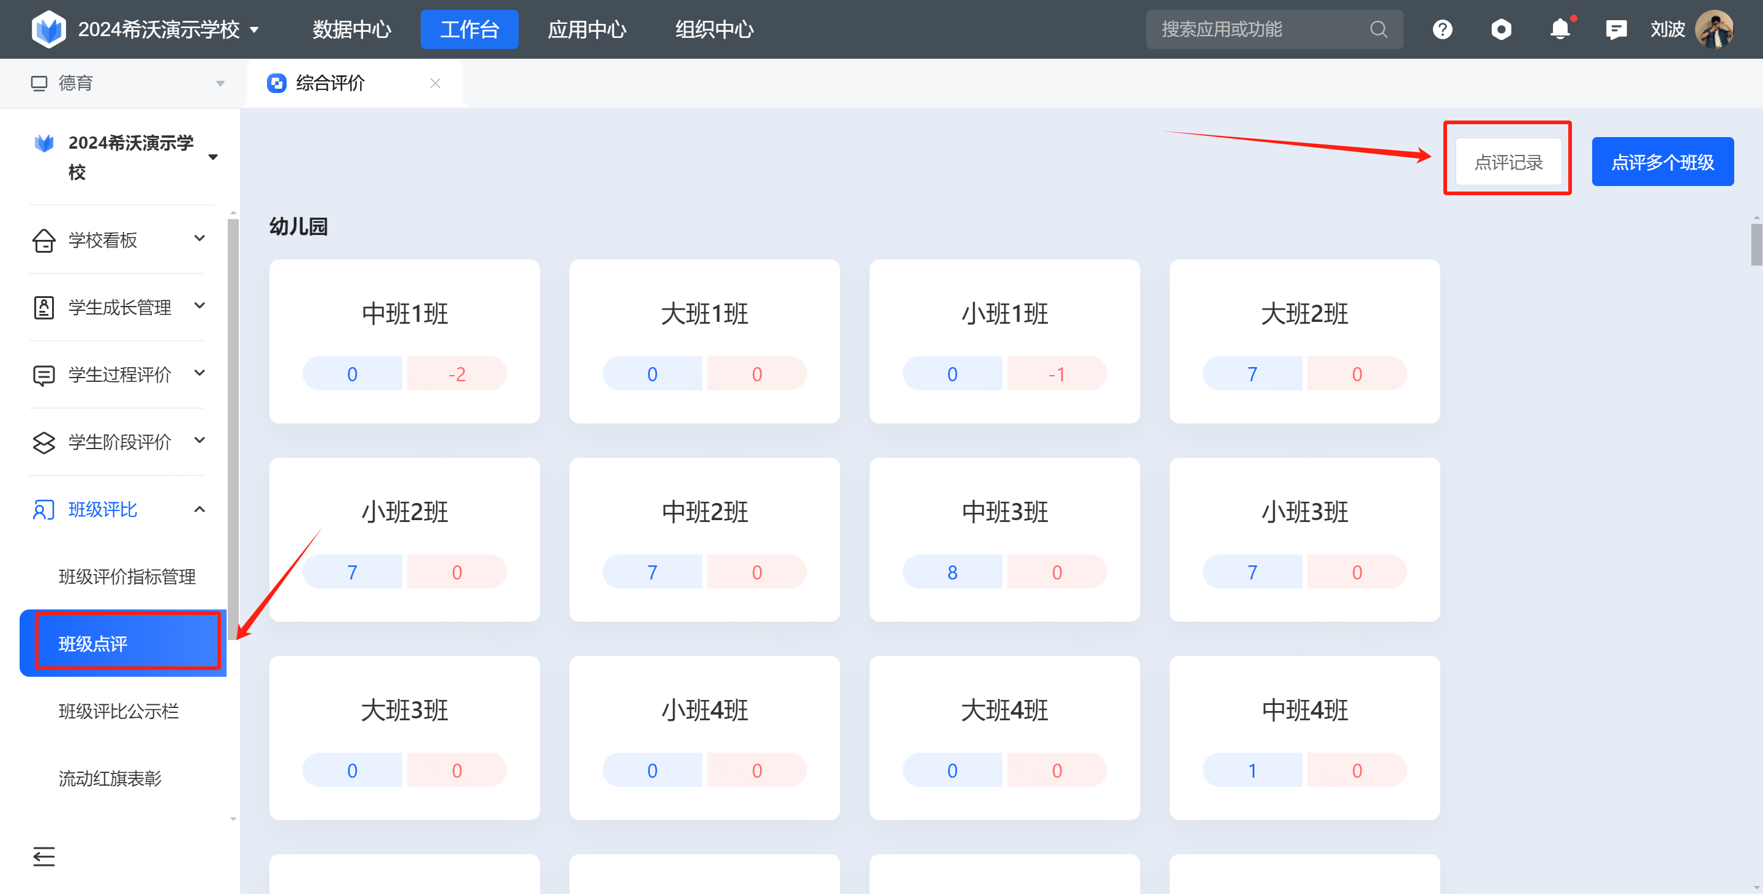Open the 中班1班 class card
Image resolution: width=1763 pixels, height=894 pixels.
coord(405,341)
